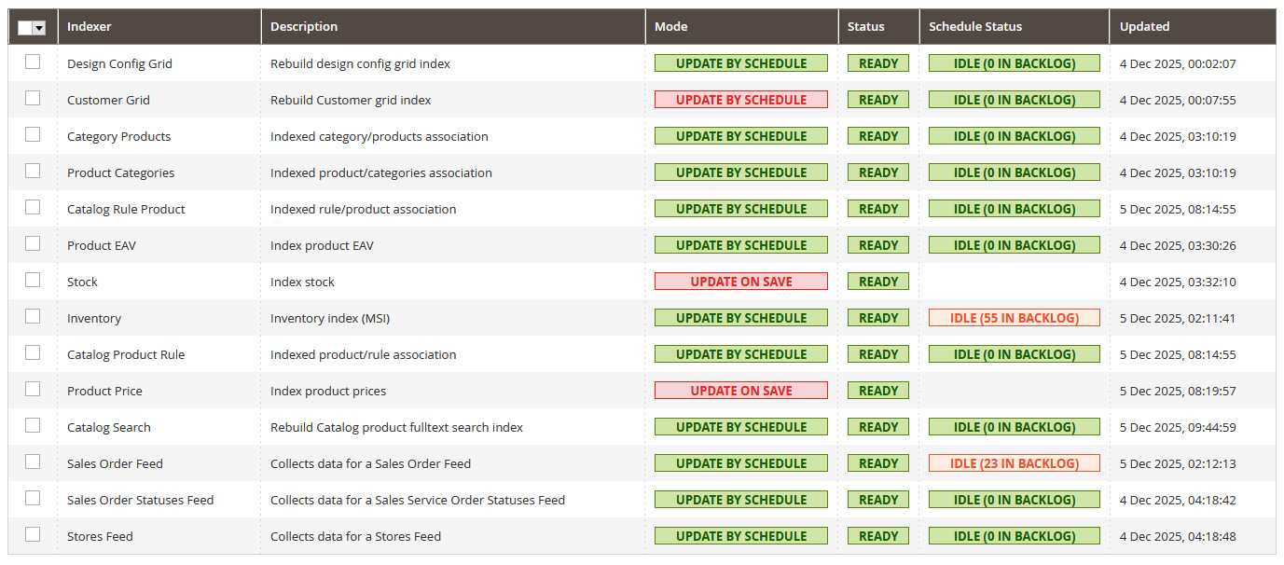
Task: Click Customer Grid's red Update by Schedule badge
Action: coord(740,100)
